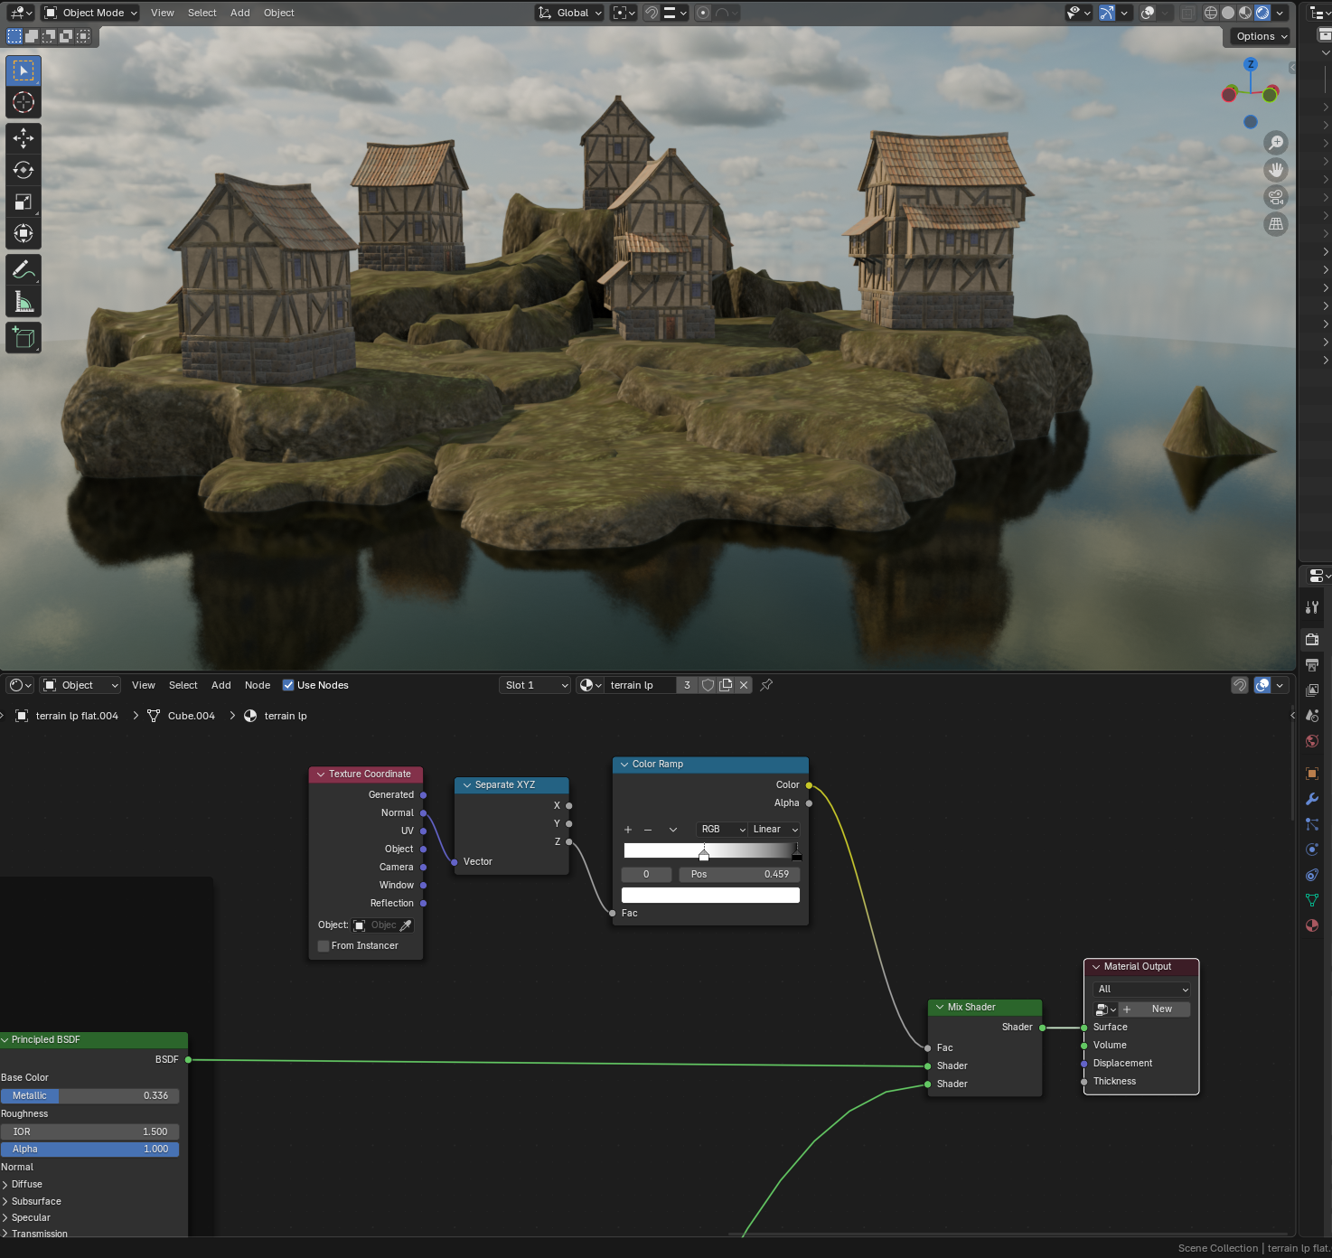Open the 3D viewport Object menu
Viewport: 1332px width, 1258px height.
(279, 13)
